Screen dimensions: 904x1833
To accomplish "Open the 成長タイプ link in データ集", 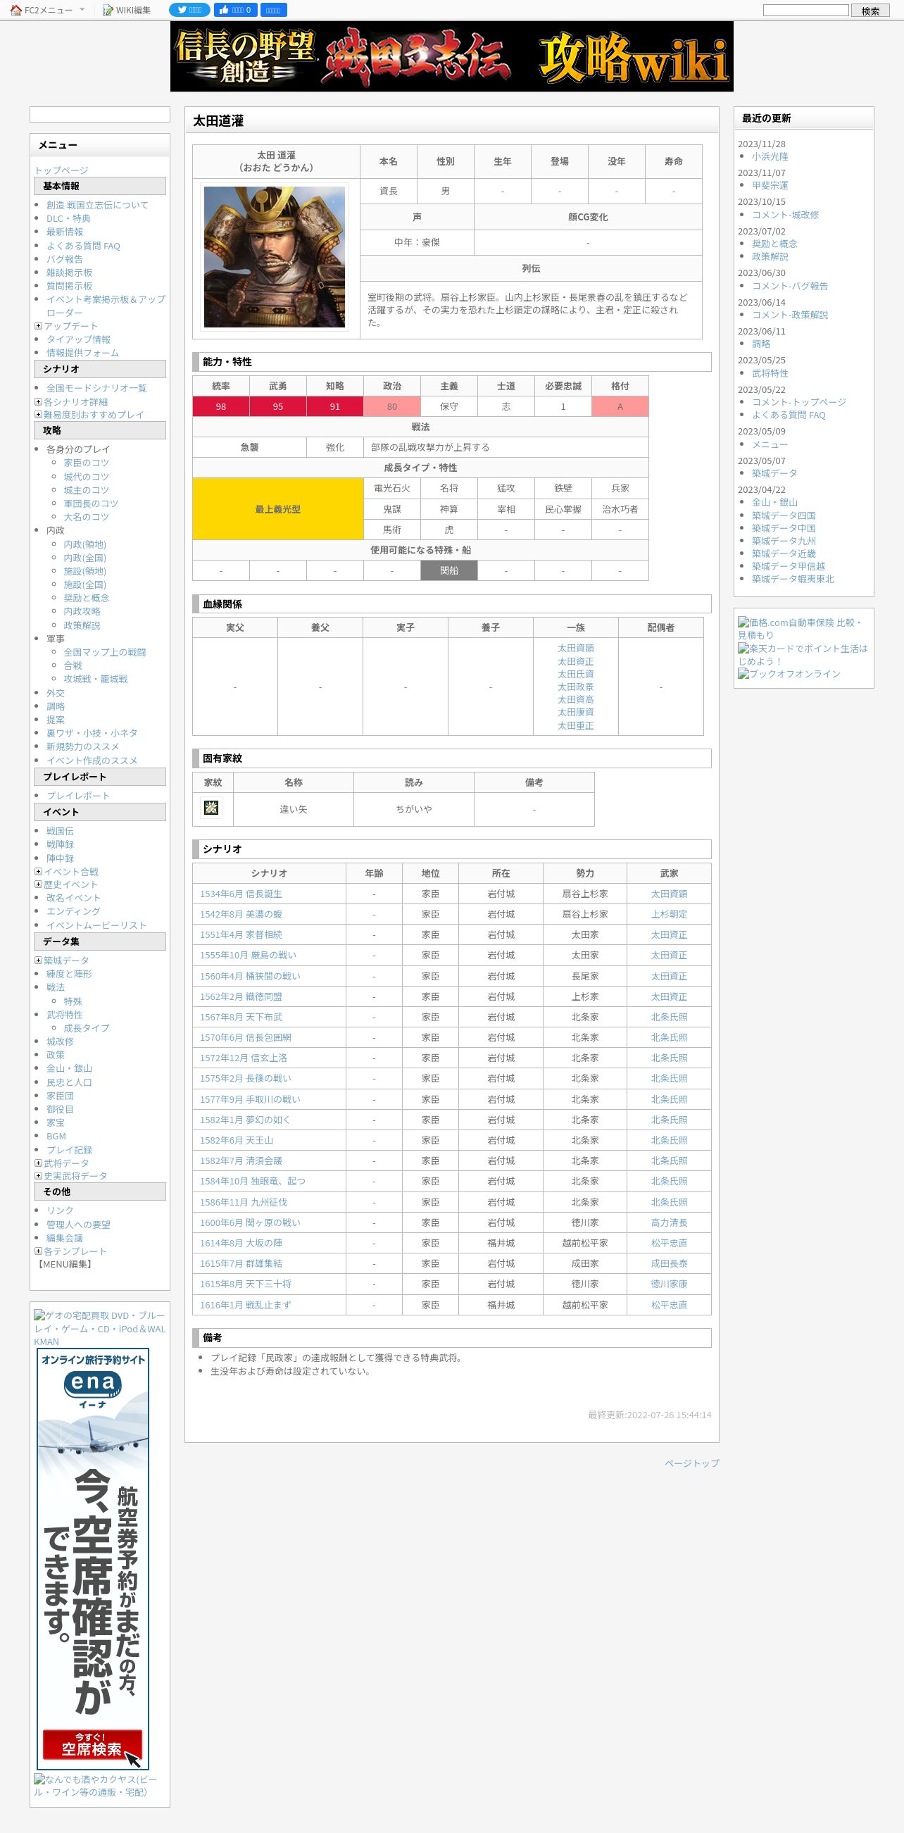I will (86, 1028).
